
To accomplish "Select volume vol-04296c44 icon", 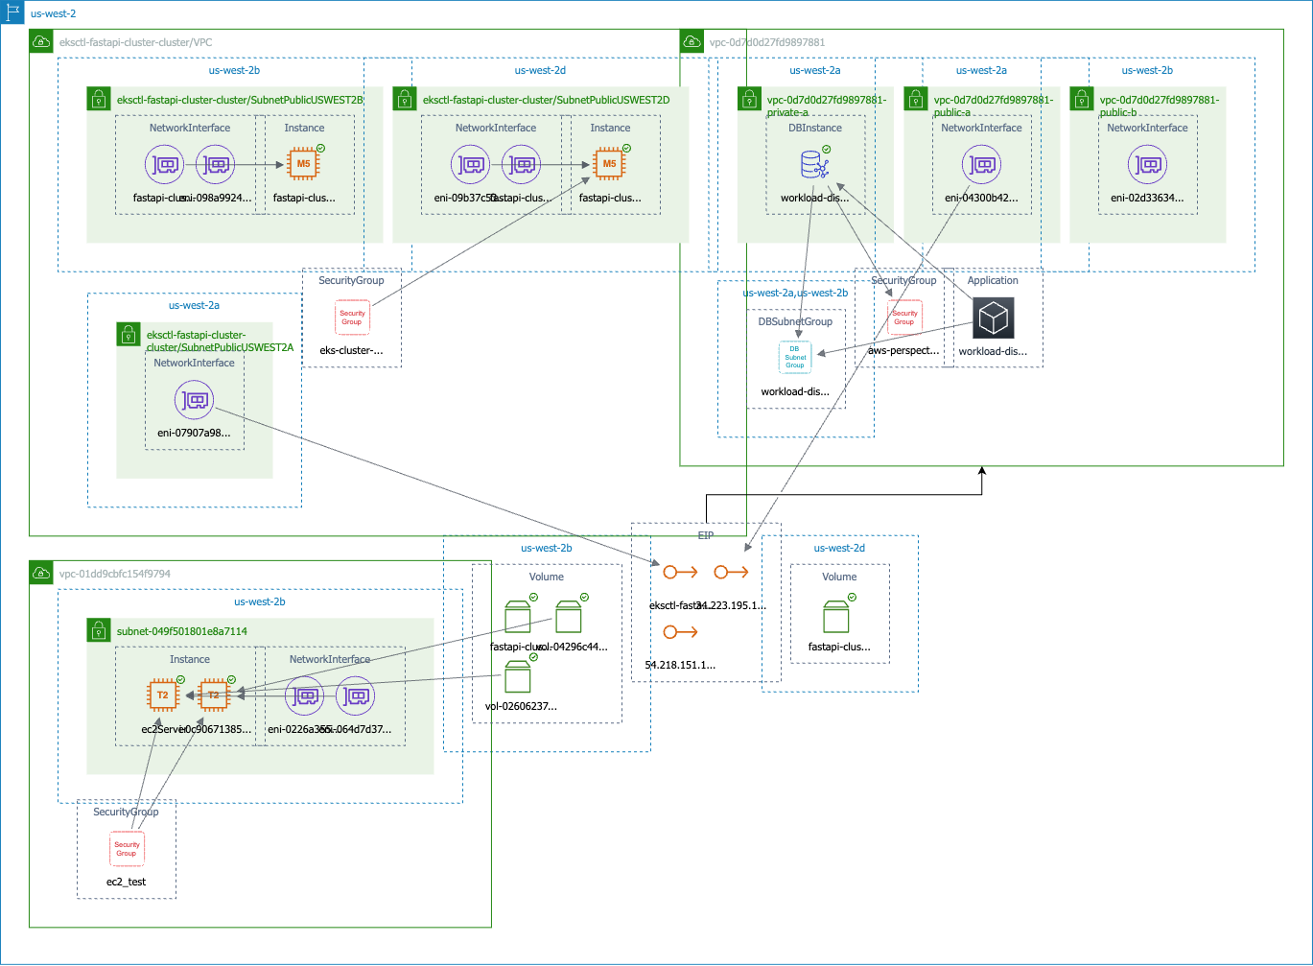I will click(569, 617).
